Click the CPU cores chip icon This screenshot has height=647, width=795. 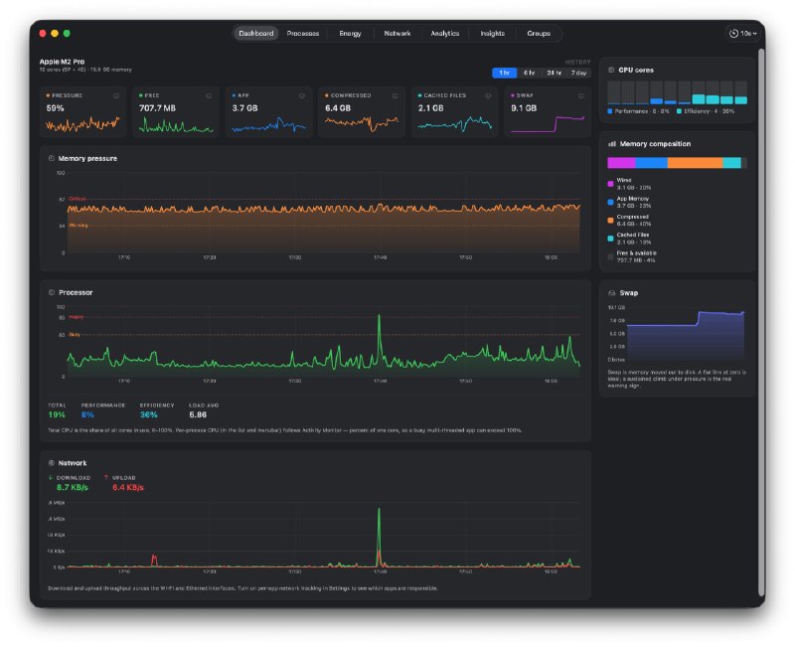[611, 70]
